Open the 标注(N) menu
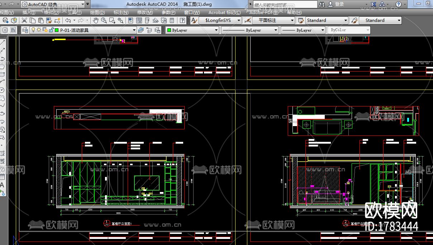 pos(121,12)
